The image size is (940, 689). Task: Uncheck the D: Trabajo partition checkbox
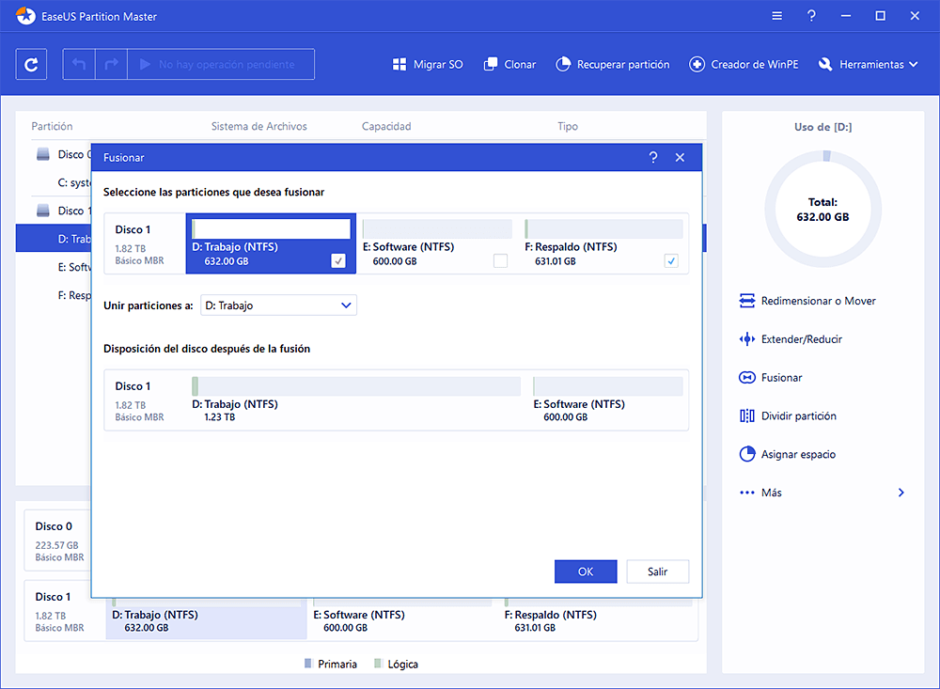click(x=338, y=261)
